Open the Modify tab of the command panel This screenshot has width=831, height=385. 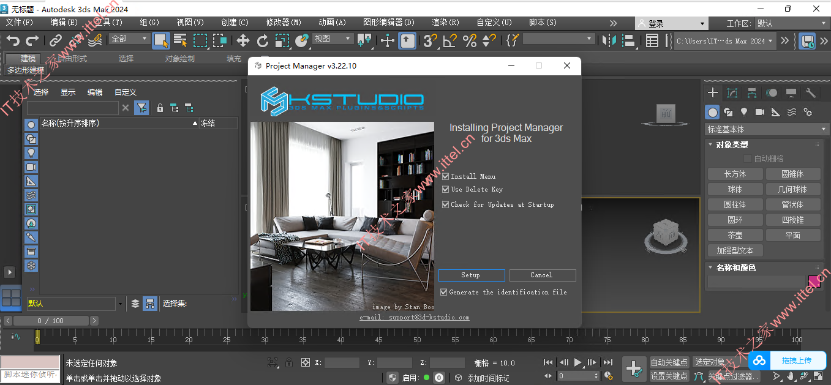click(x=732, y=93)
